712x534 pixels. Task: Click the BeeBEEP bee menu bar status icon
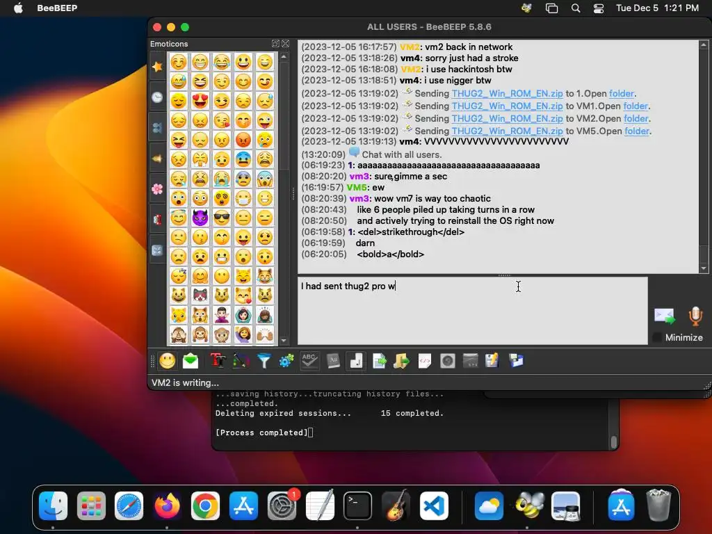[527, 8]
